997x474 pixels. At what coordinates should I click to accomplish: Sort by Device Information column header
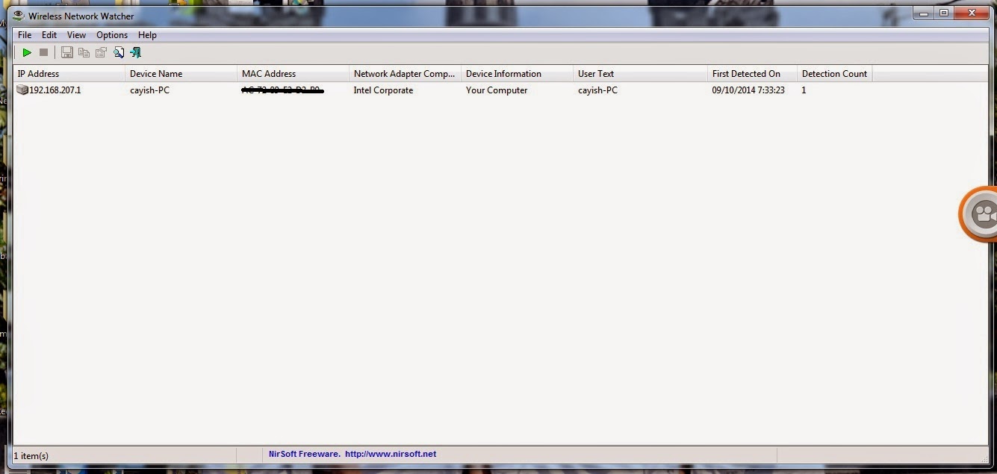click(518, 74)
